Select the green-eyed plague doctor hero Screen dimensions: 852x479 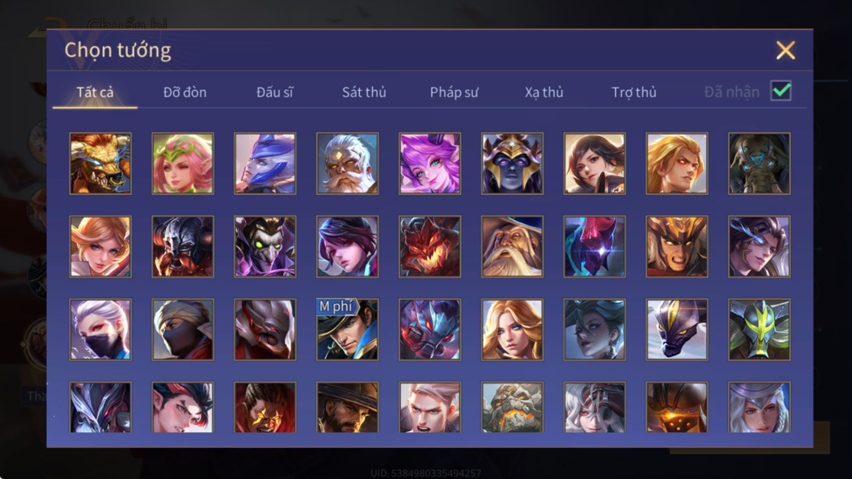265,246
